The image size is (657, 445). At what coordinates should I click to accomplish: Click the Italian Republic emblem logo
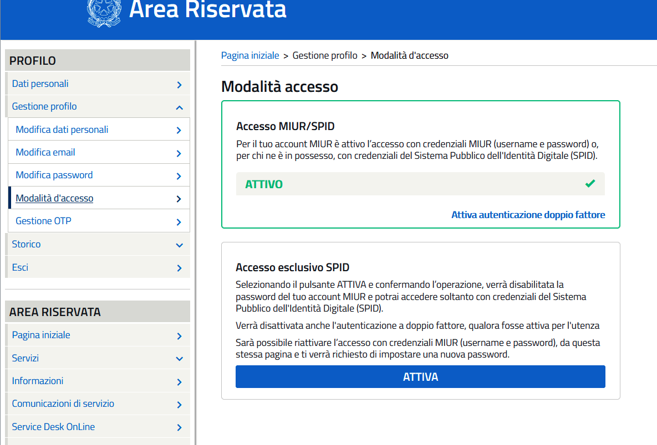click(x=104, y=12)
